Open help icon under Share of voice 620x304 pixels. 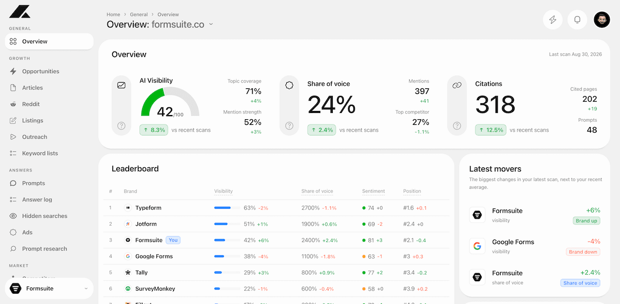289,125
